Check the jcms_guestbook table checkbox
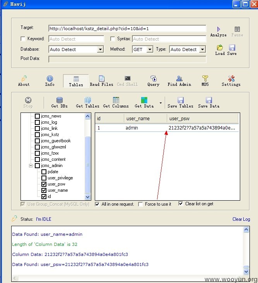 [37, 141]
